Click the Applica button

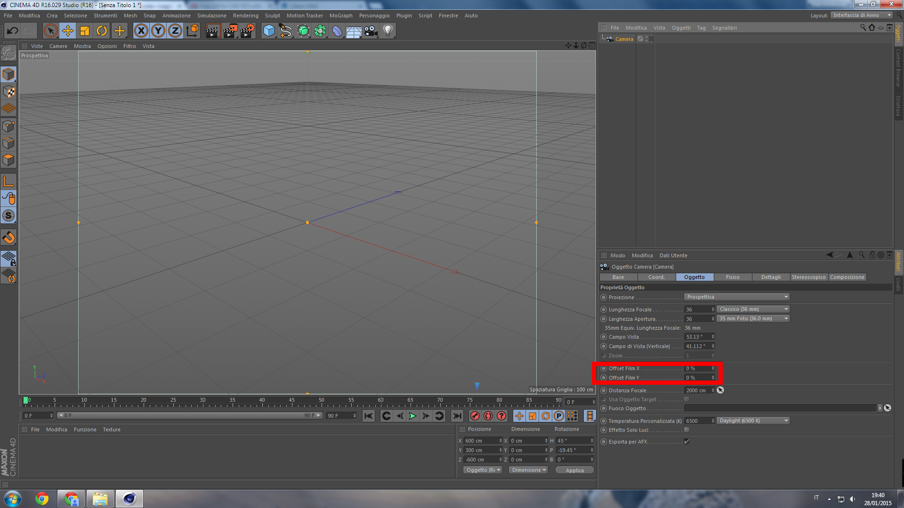(x=574, y=470)
